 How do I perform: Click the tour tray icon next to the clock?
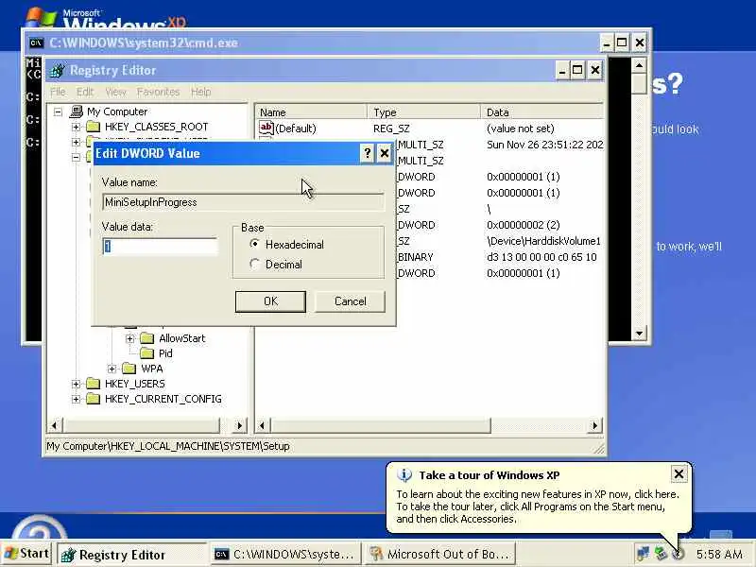[x=679, y=554]
